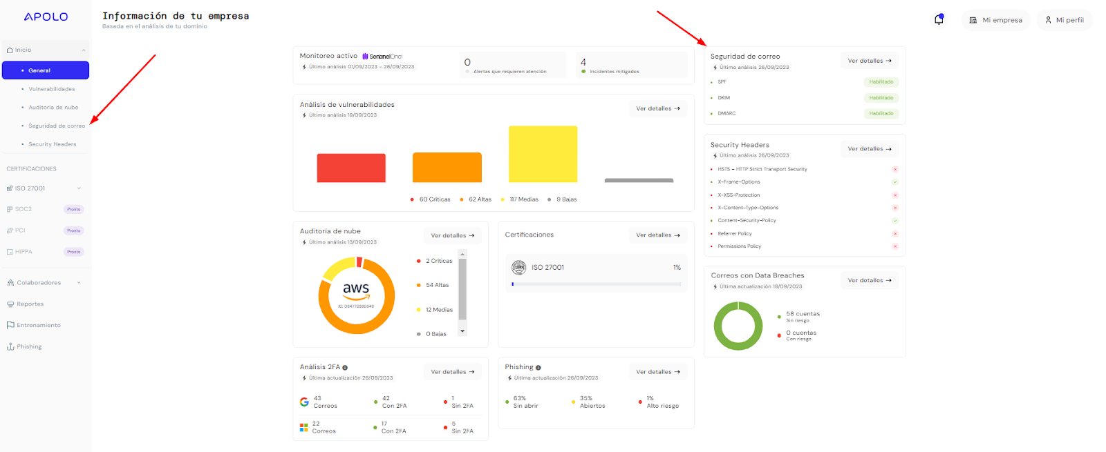Click the '54 Altas' cloud audit entry
This screenshot has height=452, width=1106.
pos(433,285)
